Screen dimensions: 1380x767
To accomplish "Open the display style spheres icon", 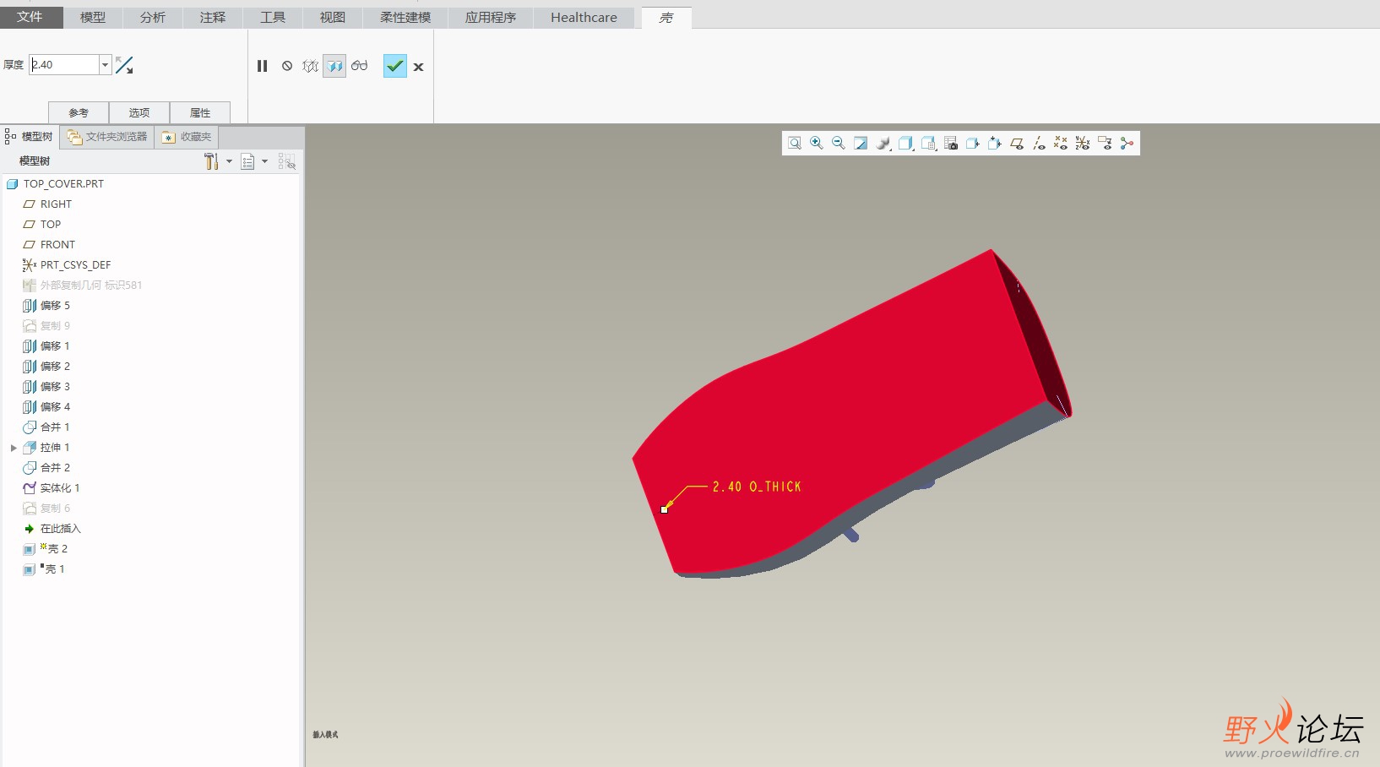I will [x=883, y=144].
